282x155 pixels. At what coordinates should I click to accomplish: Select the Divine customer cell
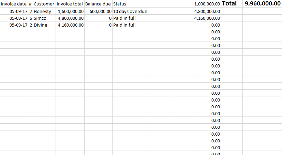[44, 25]
